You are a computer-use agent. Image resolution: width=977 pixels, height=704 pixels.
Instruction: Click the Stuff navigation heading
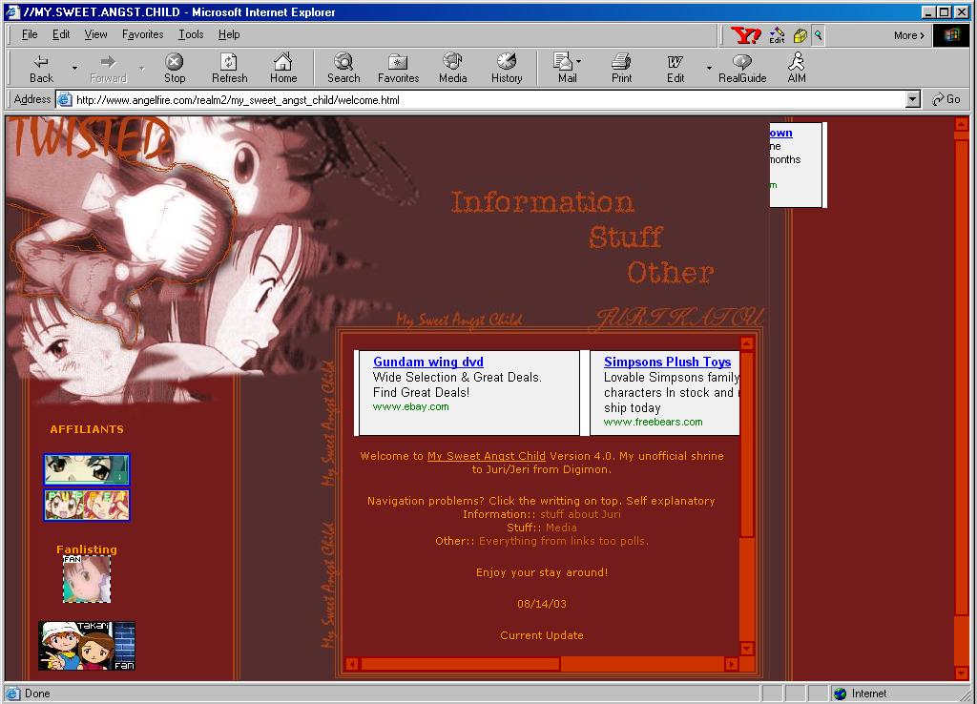[626, 238]
